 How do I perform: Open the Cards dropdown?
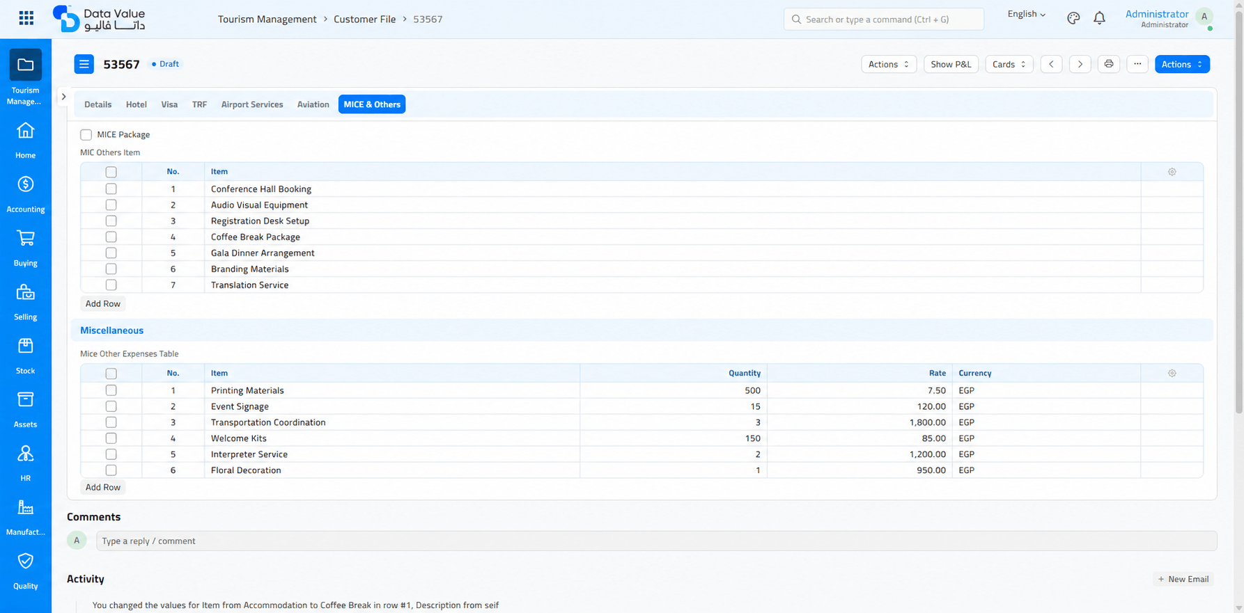[x=1009, y=64]
